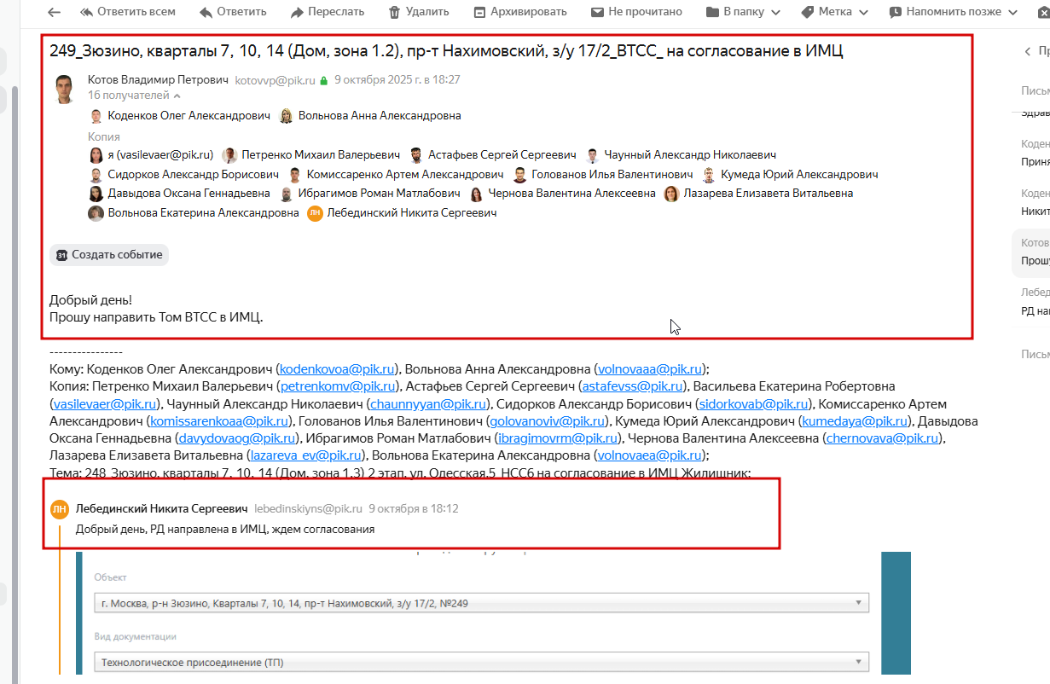This screenshot has height=684, width=1050.
Task: Go back using the left arrow icon
Action: [x=54, y=12]
